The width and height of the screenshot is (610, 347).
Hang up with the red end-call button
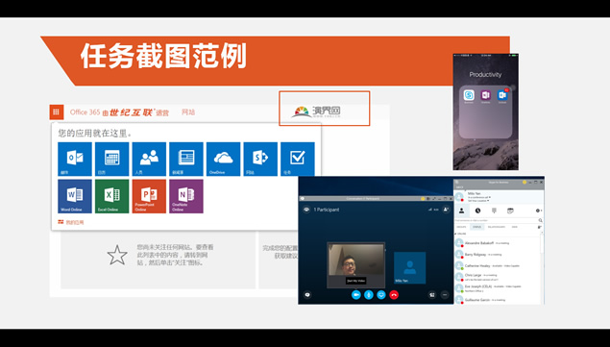point(394,295)
